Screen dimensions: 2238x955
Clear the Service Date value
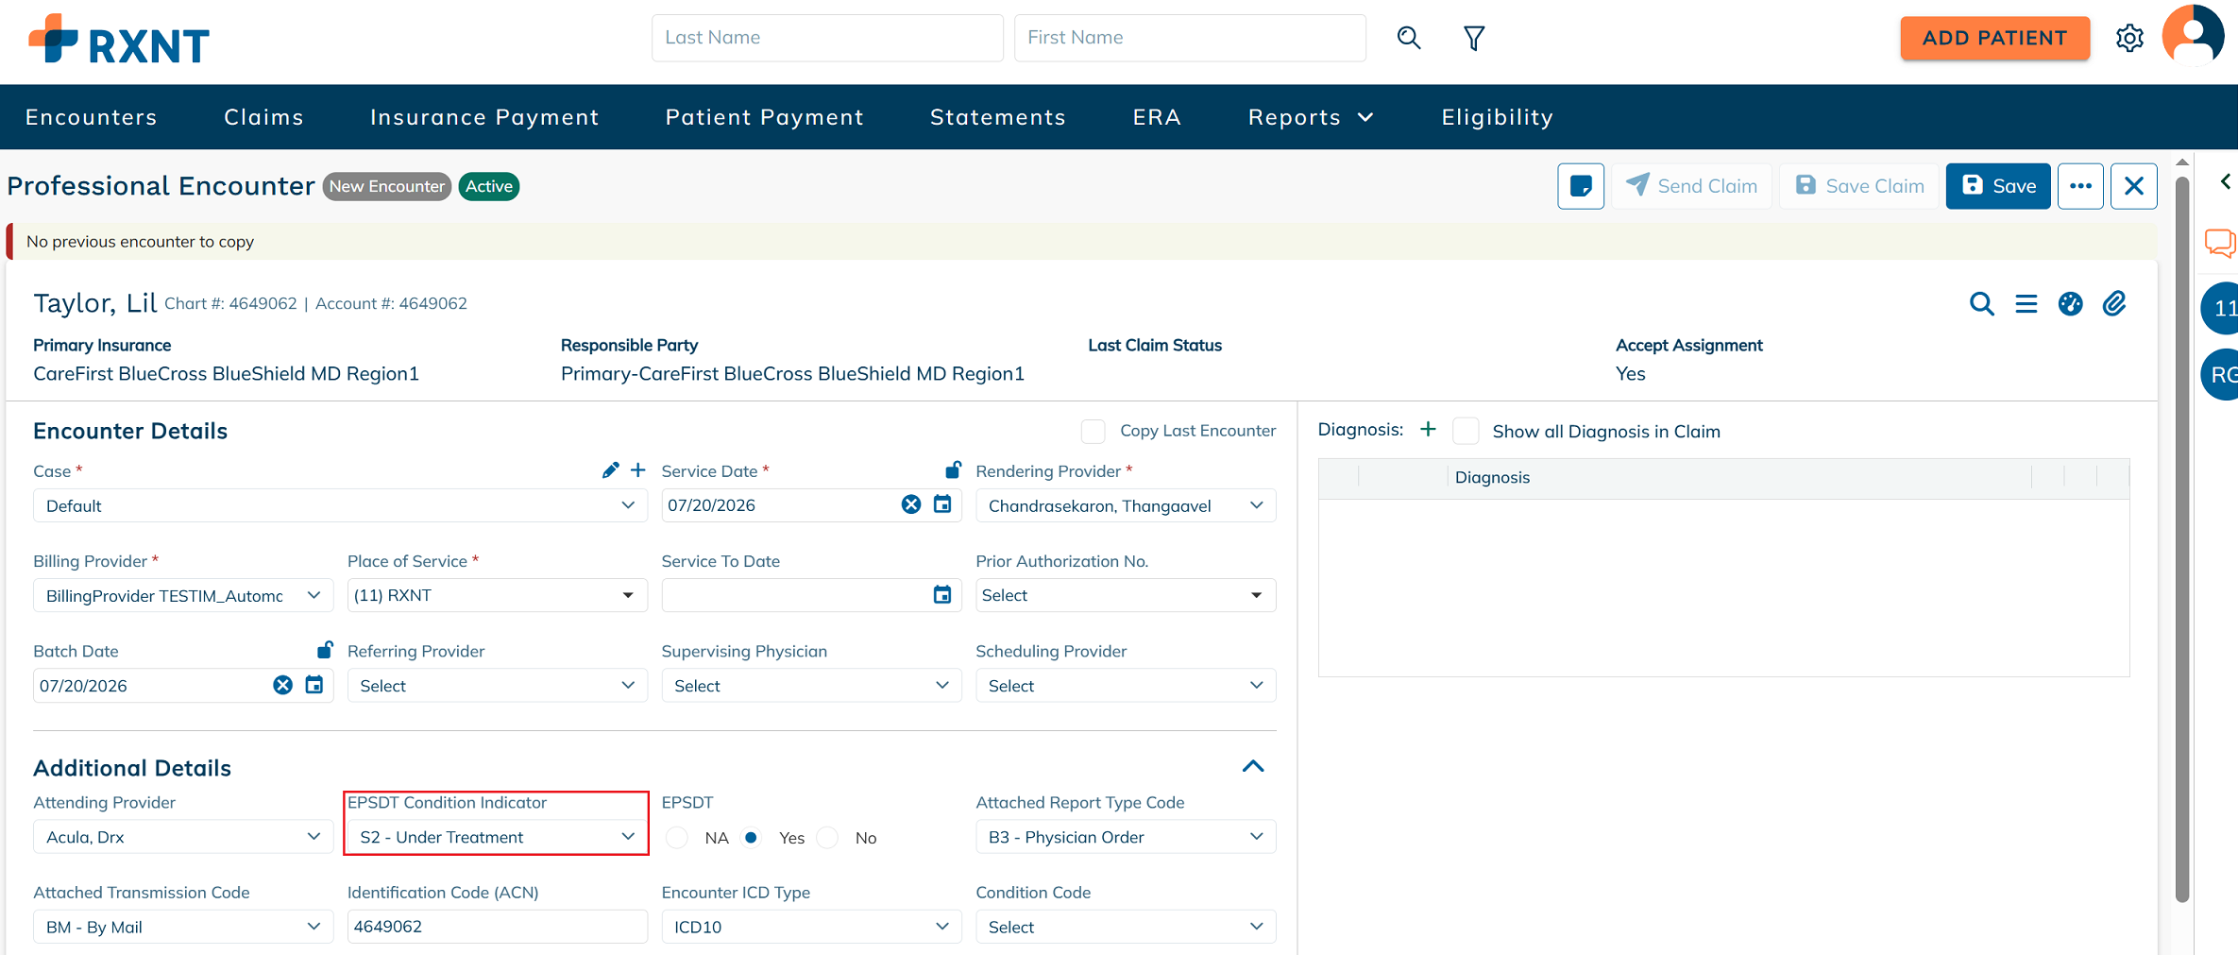click(910, 504)
